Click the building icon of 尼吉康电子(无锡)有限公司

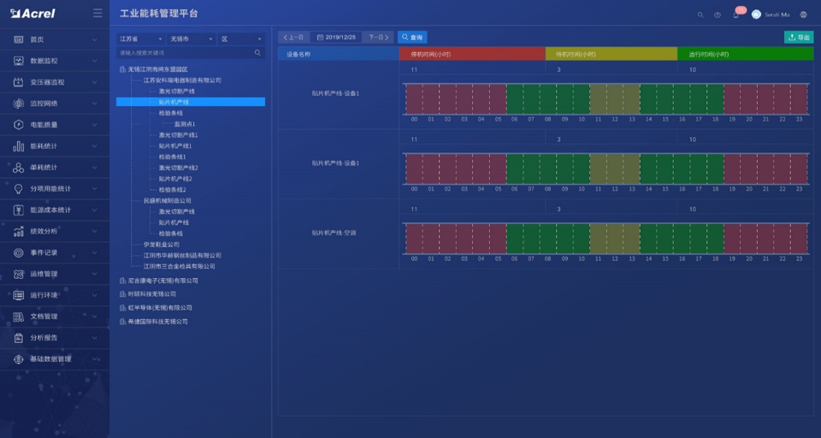coord(122,281)
